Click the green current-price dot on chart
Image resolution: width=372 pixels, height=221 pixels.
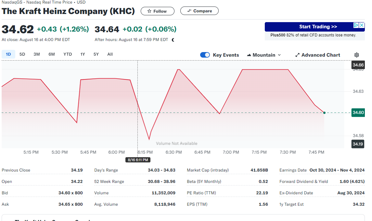[324, 113]
